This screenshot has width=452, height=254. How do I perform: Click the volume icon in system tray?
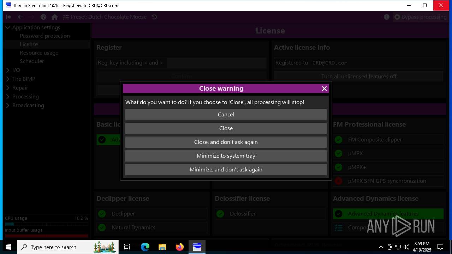406,247
